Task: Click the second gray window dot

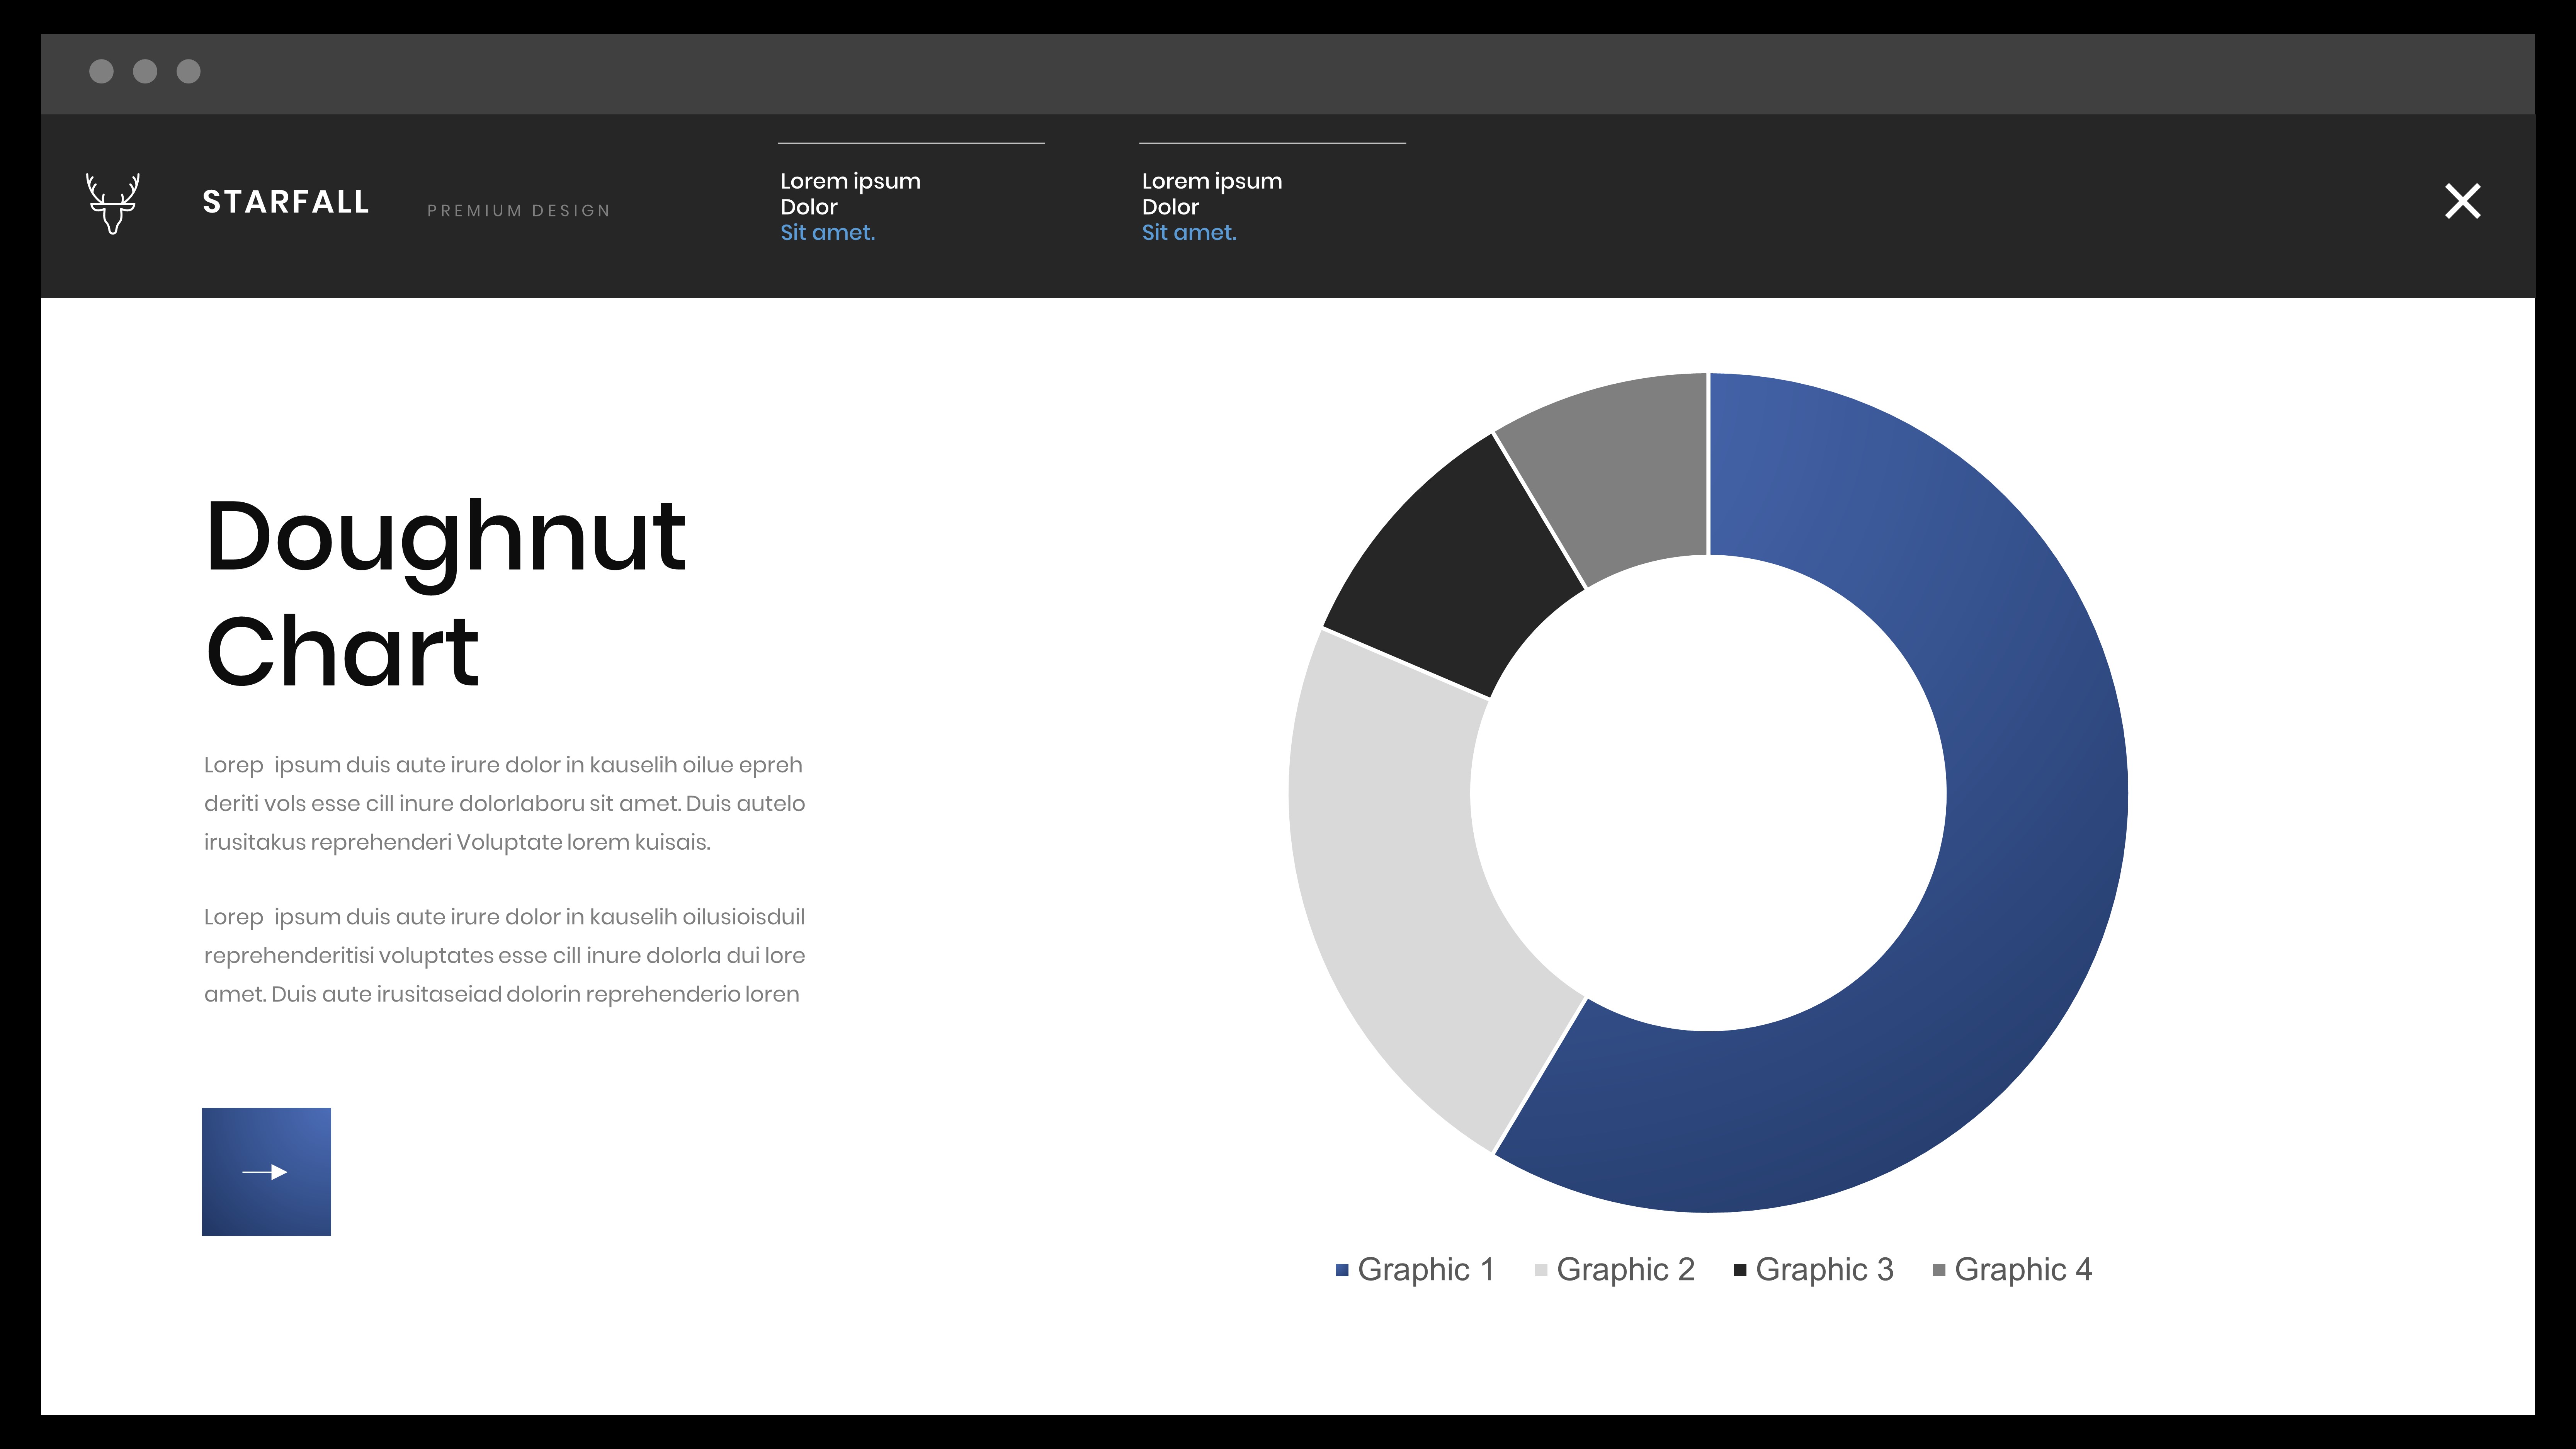Action: (x=145, y=71)
